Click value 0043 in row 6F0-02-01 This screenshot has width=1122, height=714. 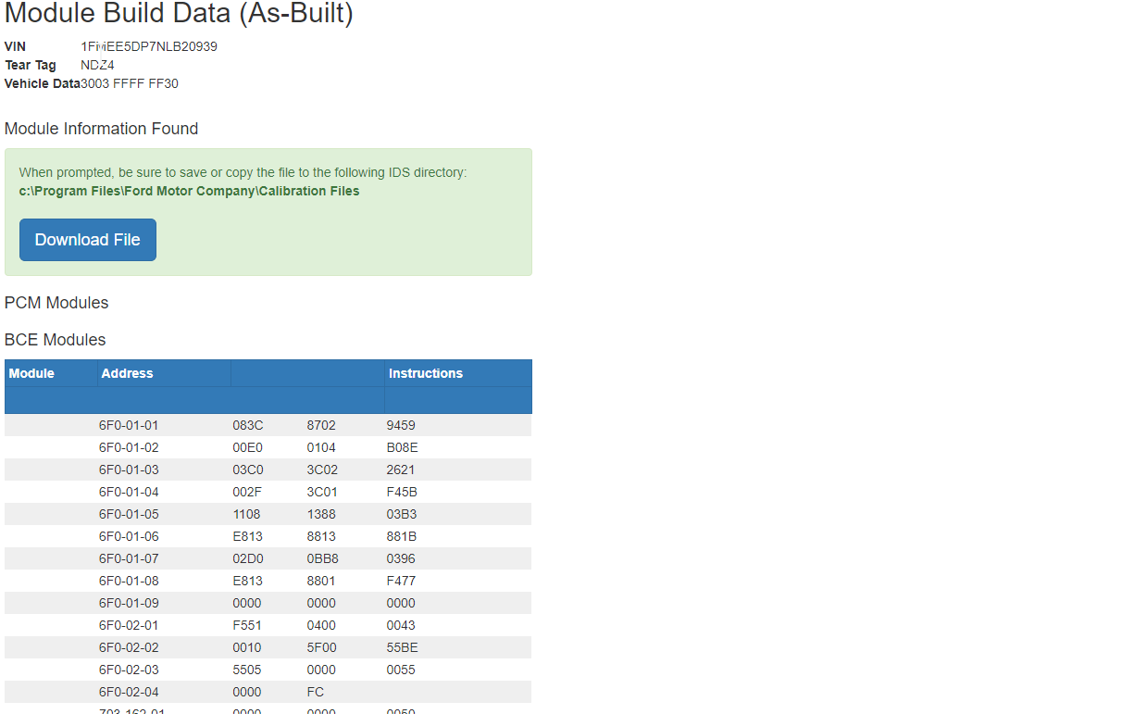[x=401, y=625]
